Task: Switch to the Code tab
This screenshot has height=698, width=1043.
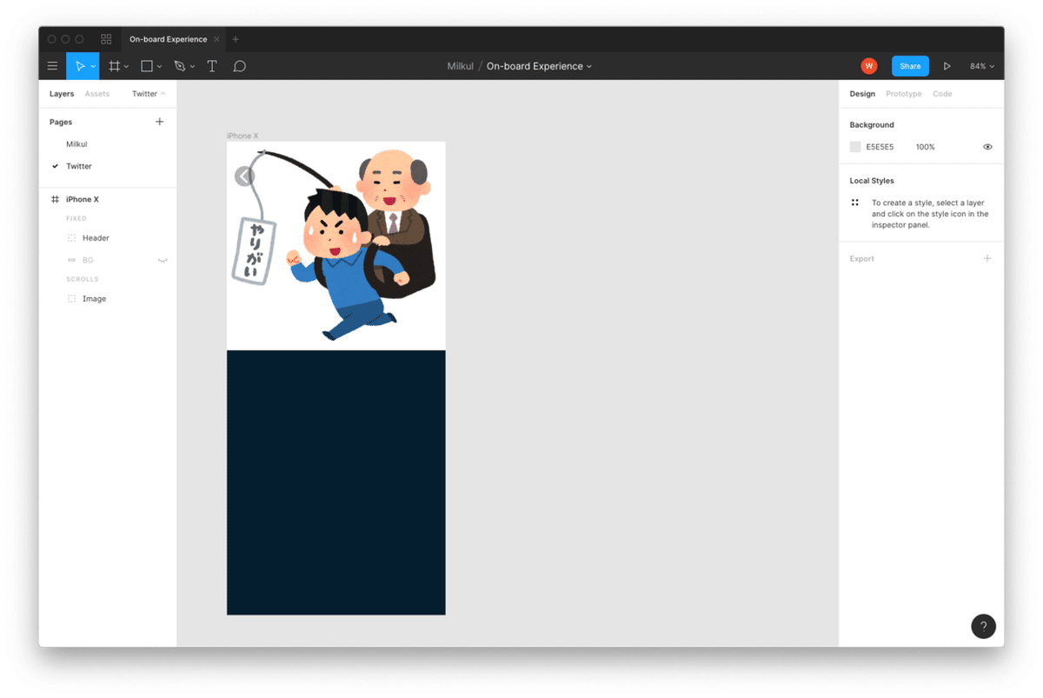Action: click(x=942, y=94)
